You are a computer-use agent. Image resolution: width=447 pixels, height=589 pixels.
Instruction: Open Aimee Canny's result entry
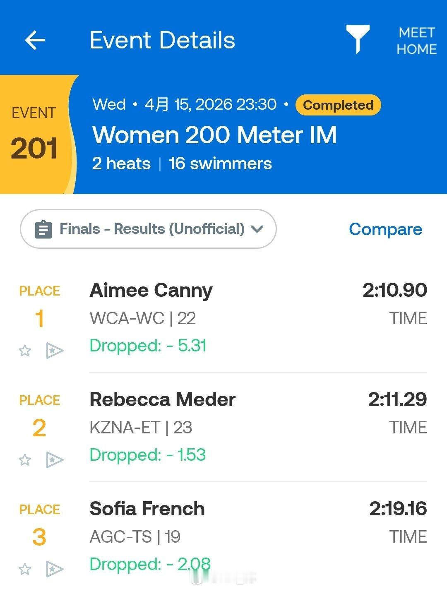223,318
